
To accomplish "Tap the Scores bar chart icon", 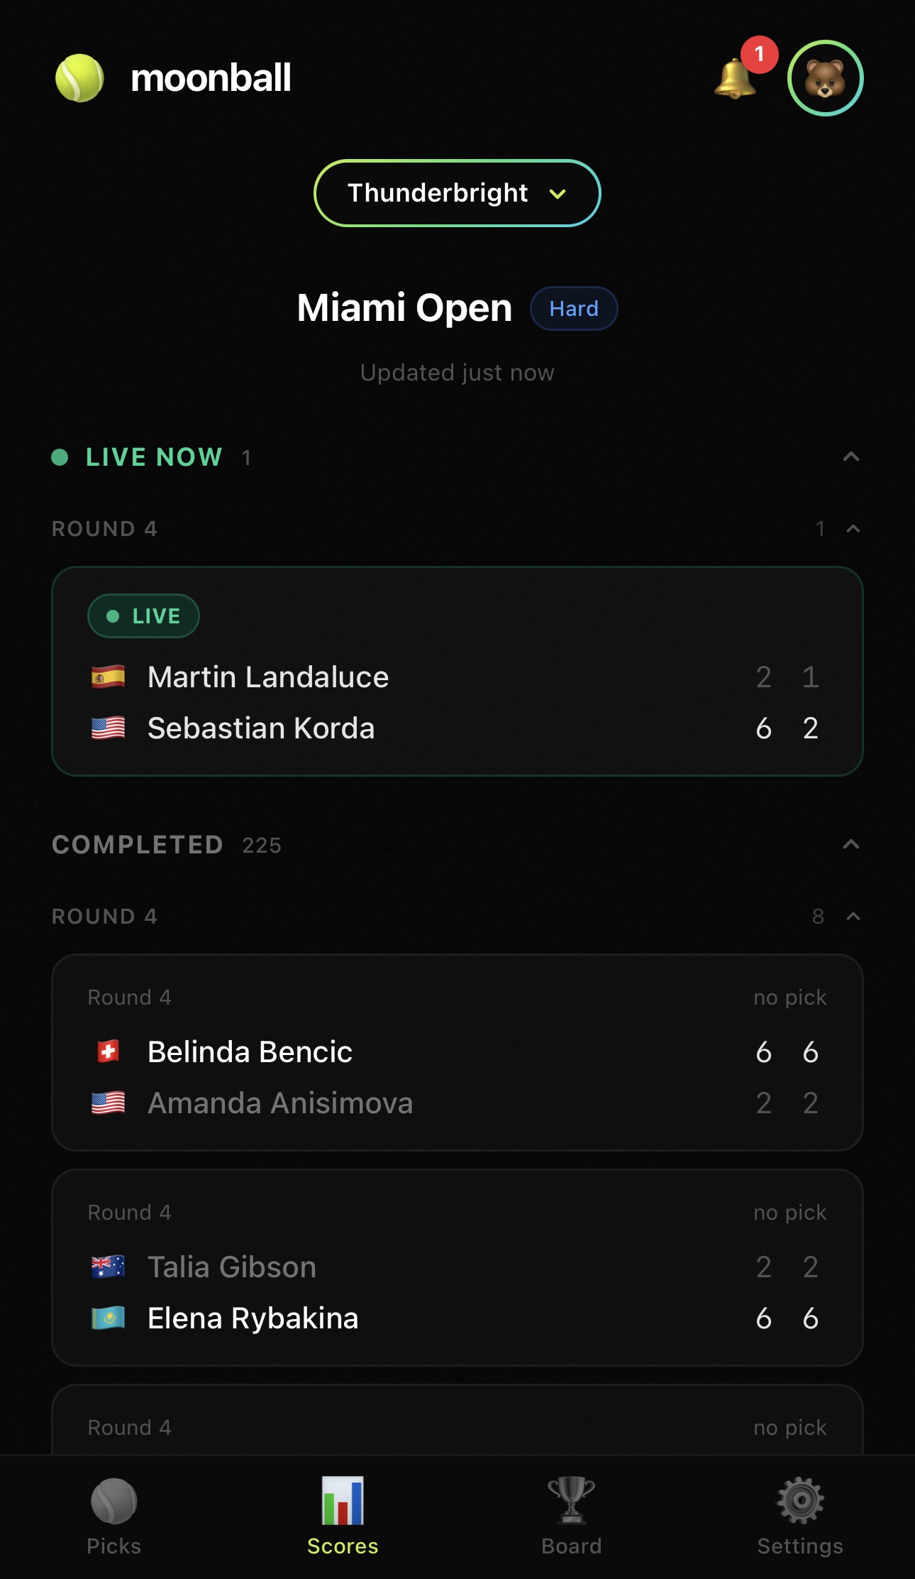I will click(343, 1501).
